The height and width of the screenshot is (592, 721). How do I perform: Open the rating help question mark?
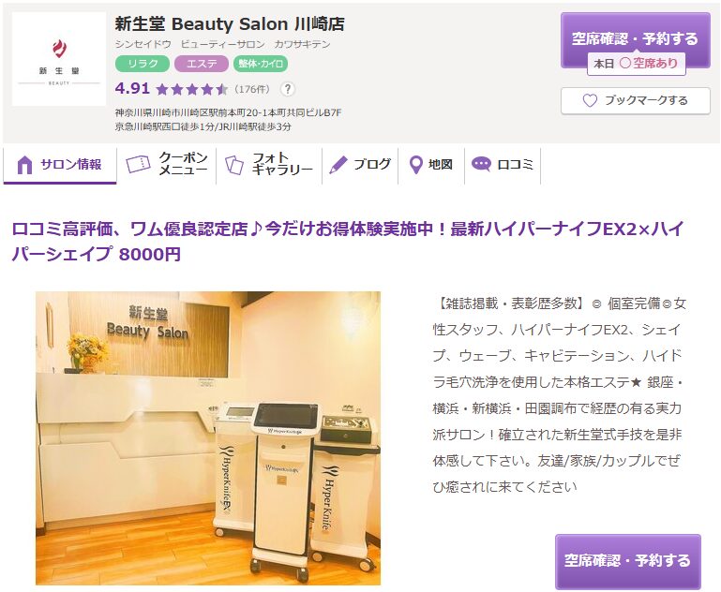tap(288, 89)
